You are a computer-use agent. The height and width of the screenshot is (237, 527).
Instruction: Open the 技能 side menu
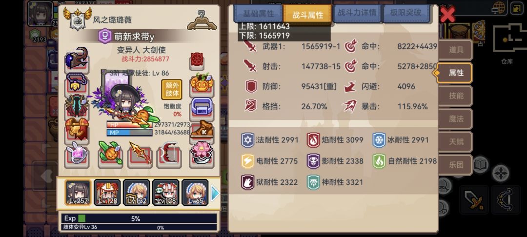click(455, 96)
